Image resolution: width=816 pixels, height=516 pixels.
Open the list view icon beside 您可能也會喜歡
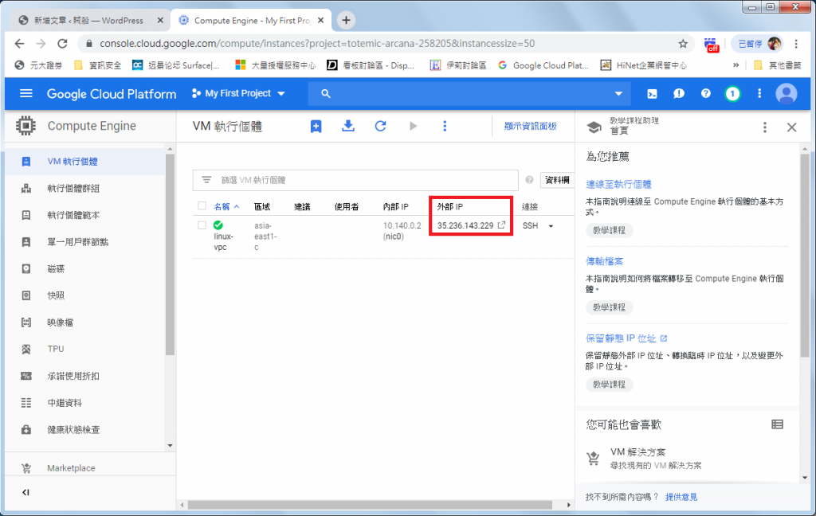coord(777,424)
